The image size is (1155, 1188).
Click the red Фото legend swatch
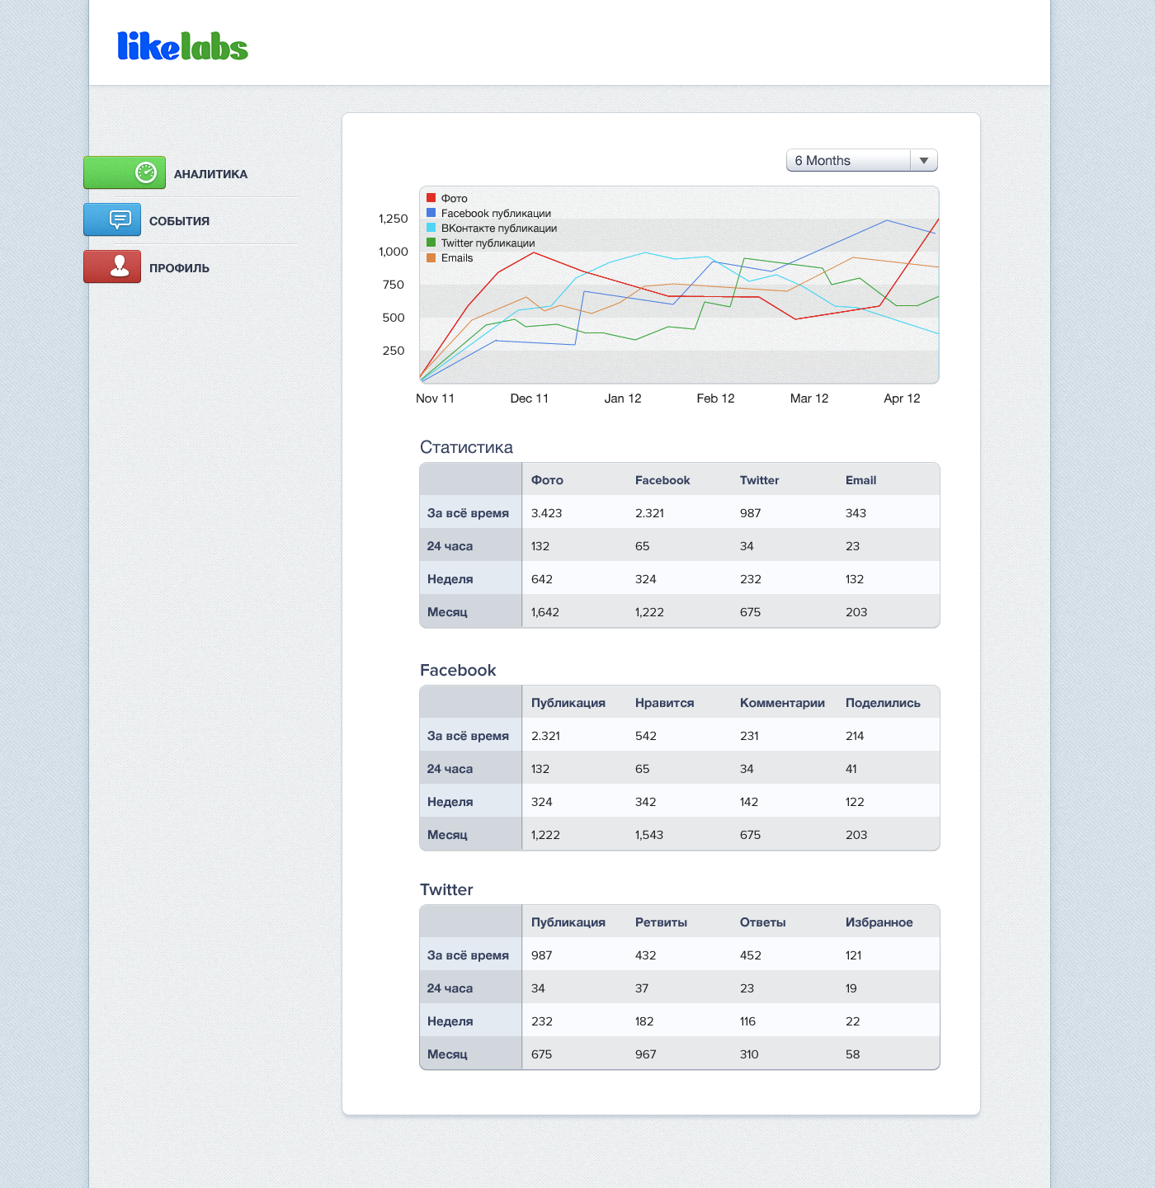(431, 198)
